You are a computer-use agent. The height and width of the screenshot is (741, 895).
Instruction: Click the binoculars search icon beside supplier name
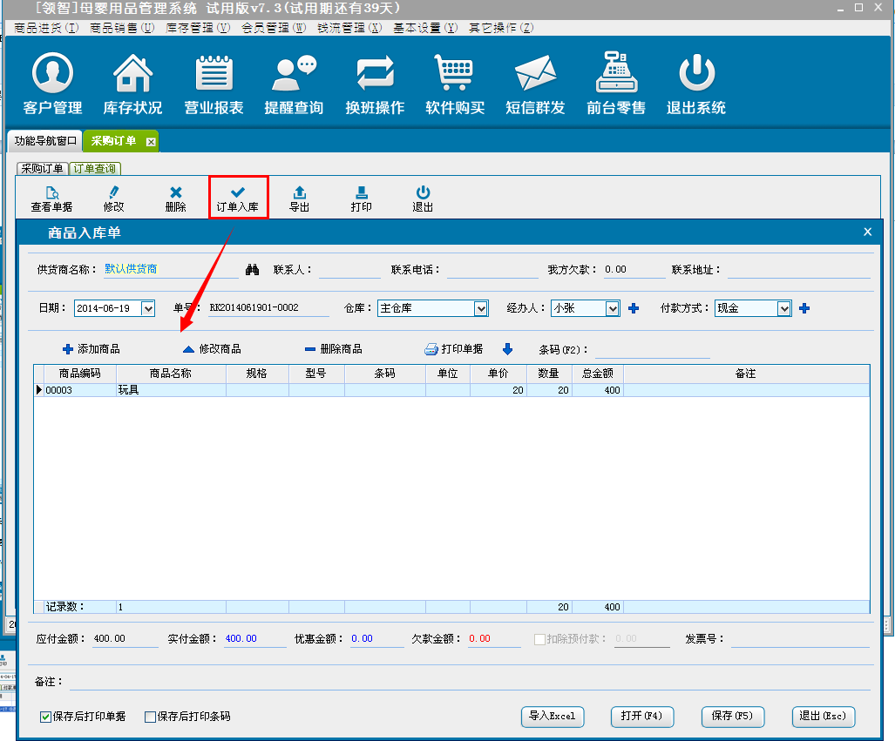(253, 270)
